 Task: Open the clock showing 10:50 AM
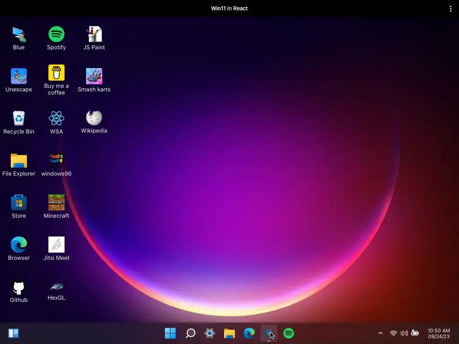(x=438, y=333)
